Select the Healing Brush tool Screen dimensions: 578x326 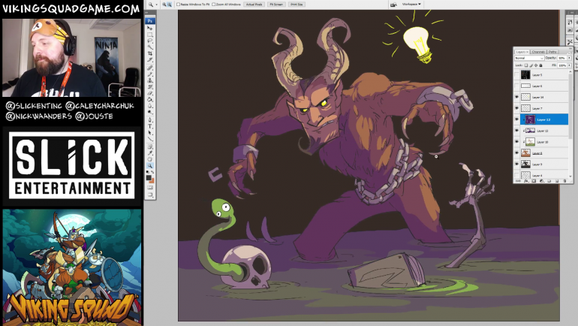[150, 68]
